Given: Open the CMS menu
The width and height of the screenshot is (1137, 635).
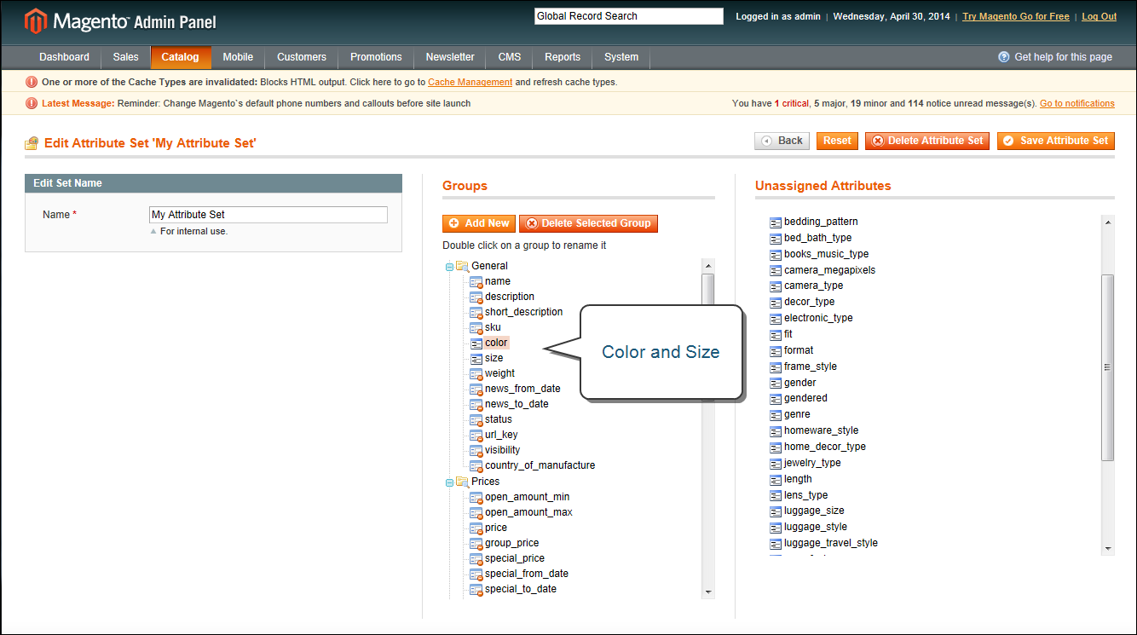Looking at the screenshot, I should point(510,57).
